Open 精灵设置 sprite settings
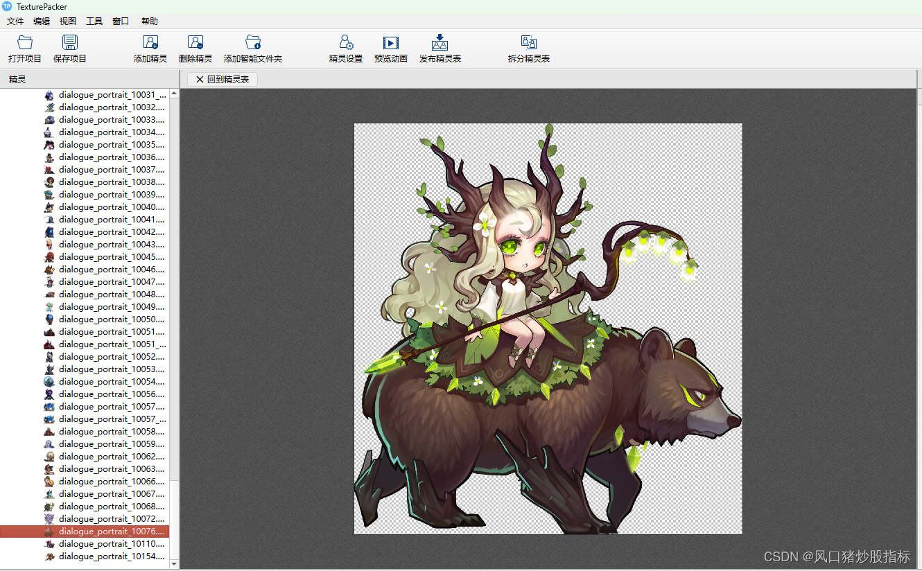 [x=346, y=49]
